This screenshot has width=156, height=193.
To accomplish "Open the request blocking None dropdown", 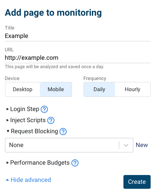I will (x=69, y=145).
